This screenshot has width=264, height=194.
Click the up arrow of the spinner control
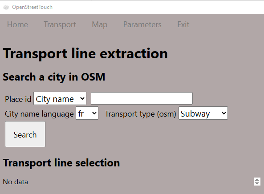click(257, 179)
